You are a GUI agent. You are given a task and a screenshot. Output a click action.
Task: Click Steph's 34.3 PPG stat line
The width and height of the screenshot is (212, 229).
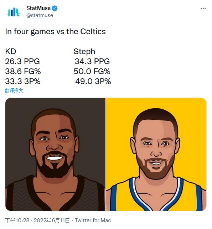pyautogui.click(x=92, y=61)
